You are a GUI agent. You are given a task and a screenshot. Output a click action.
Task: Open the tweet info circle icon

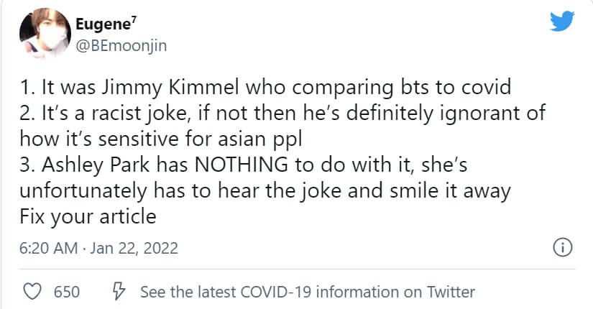coord(562,249)
